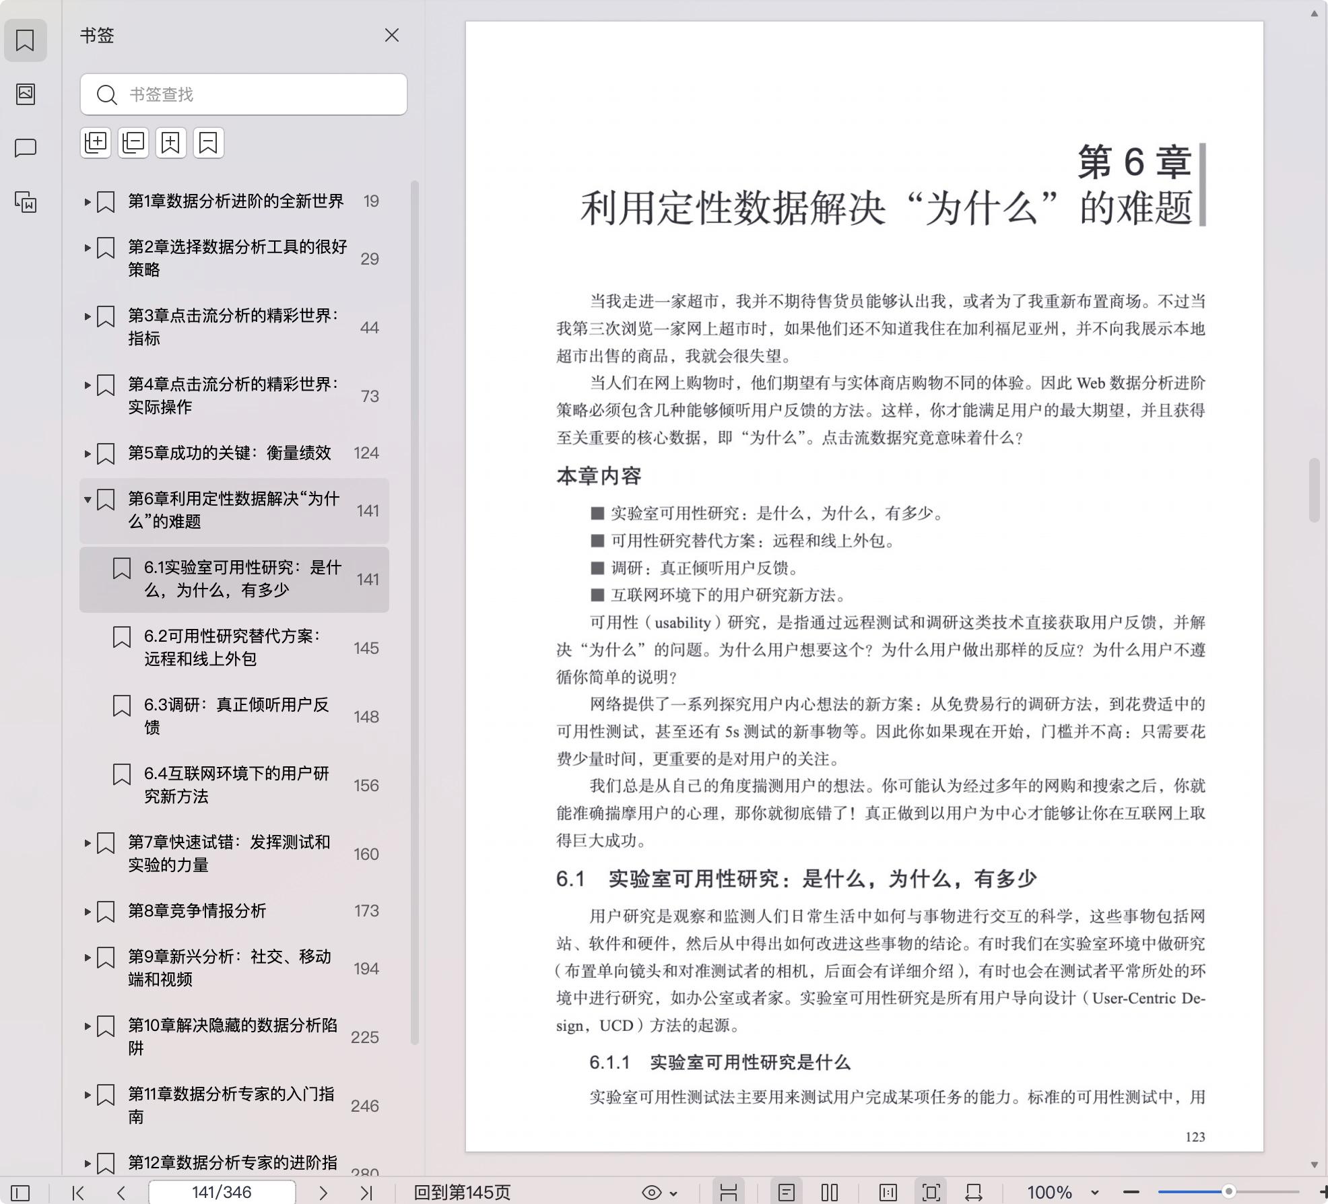
Task: Go to the last page
Action: click(366, 1193)
